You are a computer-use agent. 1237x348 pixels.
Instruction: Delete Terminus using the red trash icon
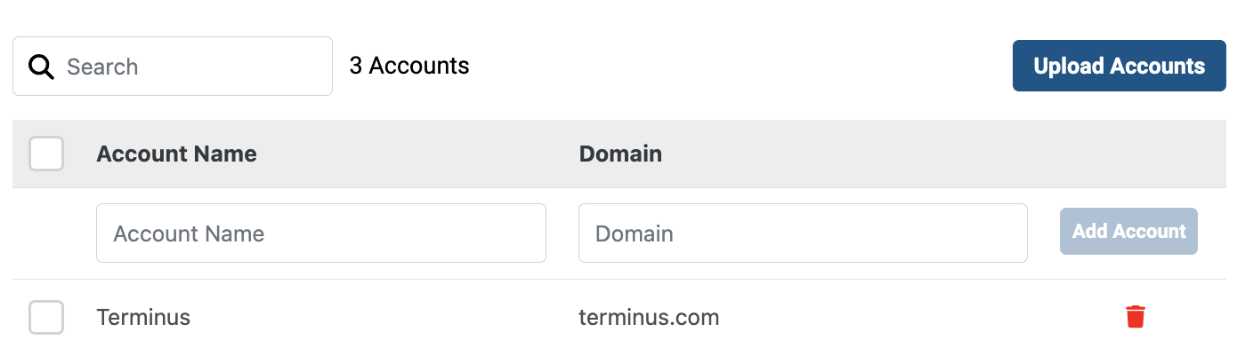coord(1136,316)
